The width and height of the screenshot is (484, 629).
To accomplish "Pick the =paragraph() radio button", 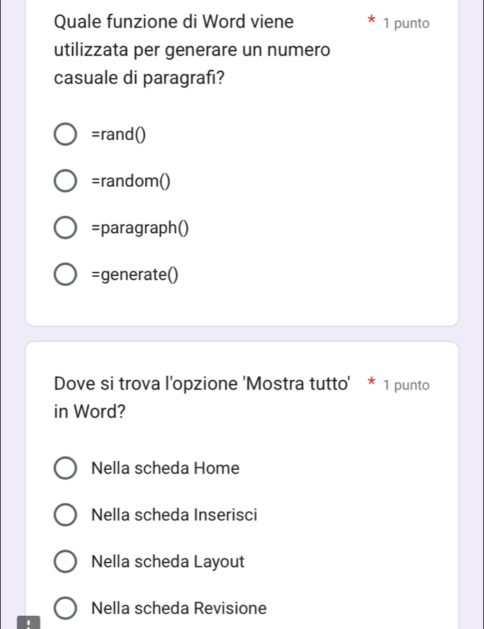I will point(66,228).
